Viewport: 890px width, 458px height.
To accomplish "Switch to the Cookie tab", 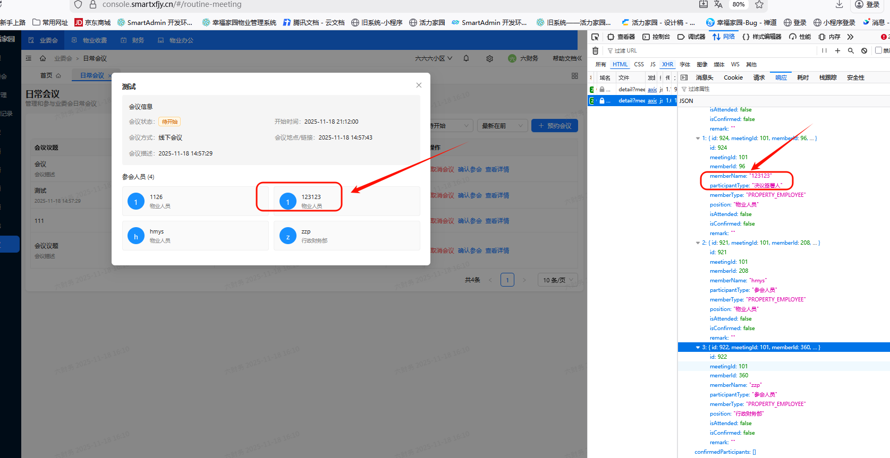I will coord(733,77).
